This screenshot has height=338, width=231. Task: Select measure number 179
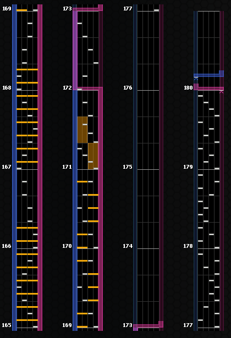[188, 167]
